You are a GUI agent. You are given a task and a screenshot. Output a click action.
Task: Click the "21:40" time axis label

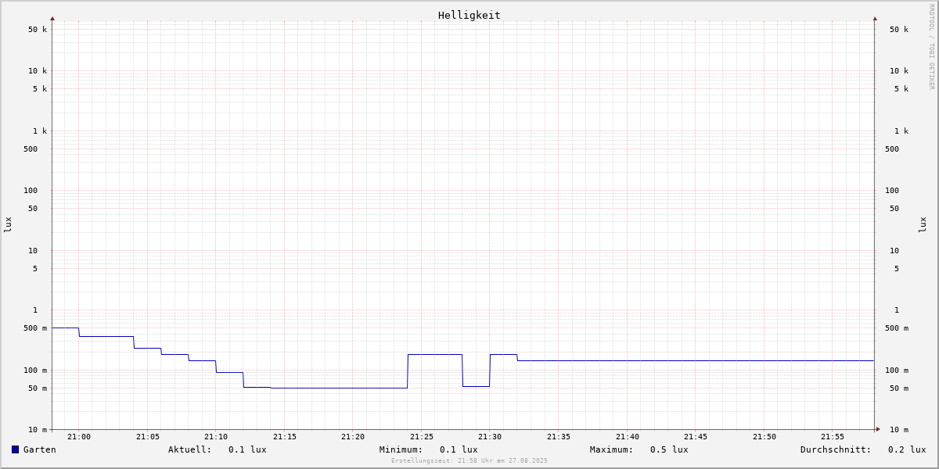(628, 437)
